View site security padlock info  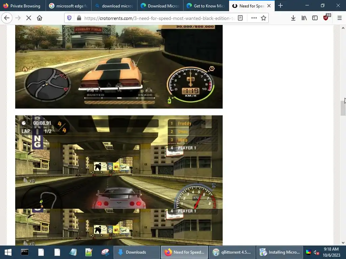[x=79, y=18]
